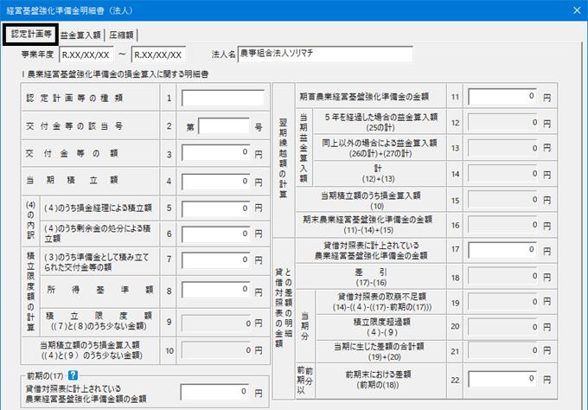Edit the 法人名 field 農事組合法人ソリマチ
Image resolution: width=588 pixels, height=410 pixels.
[x=325, y=54]
